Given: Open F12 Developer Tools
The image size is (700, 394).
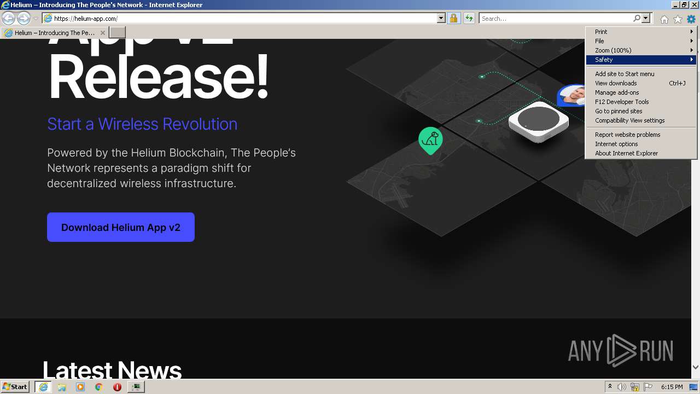Looking at the screenshot, I should 641,102.
